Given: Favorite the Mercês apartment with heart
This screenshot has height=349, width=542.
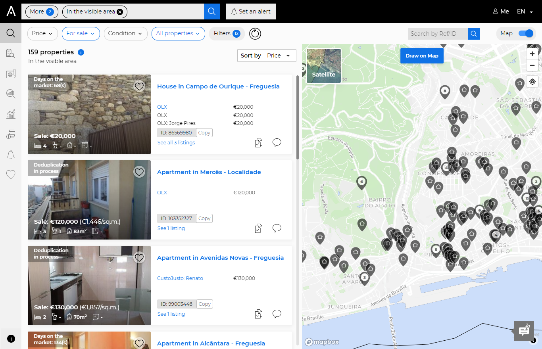Looking at the screenshot, I should tap(139, 172).
